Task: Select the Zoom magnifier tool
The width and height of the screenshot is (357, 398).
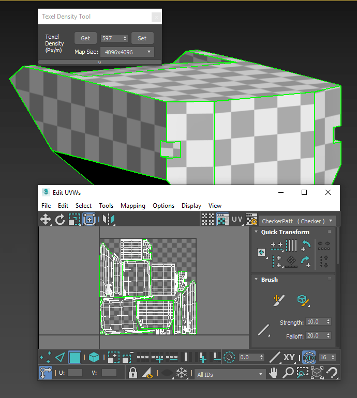Action: coord(288,373)
